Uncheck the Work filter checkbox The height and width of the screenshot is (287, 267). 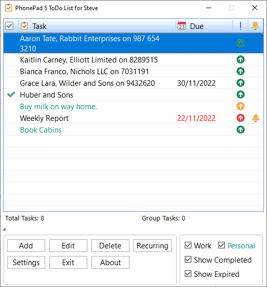188,245
